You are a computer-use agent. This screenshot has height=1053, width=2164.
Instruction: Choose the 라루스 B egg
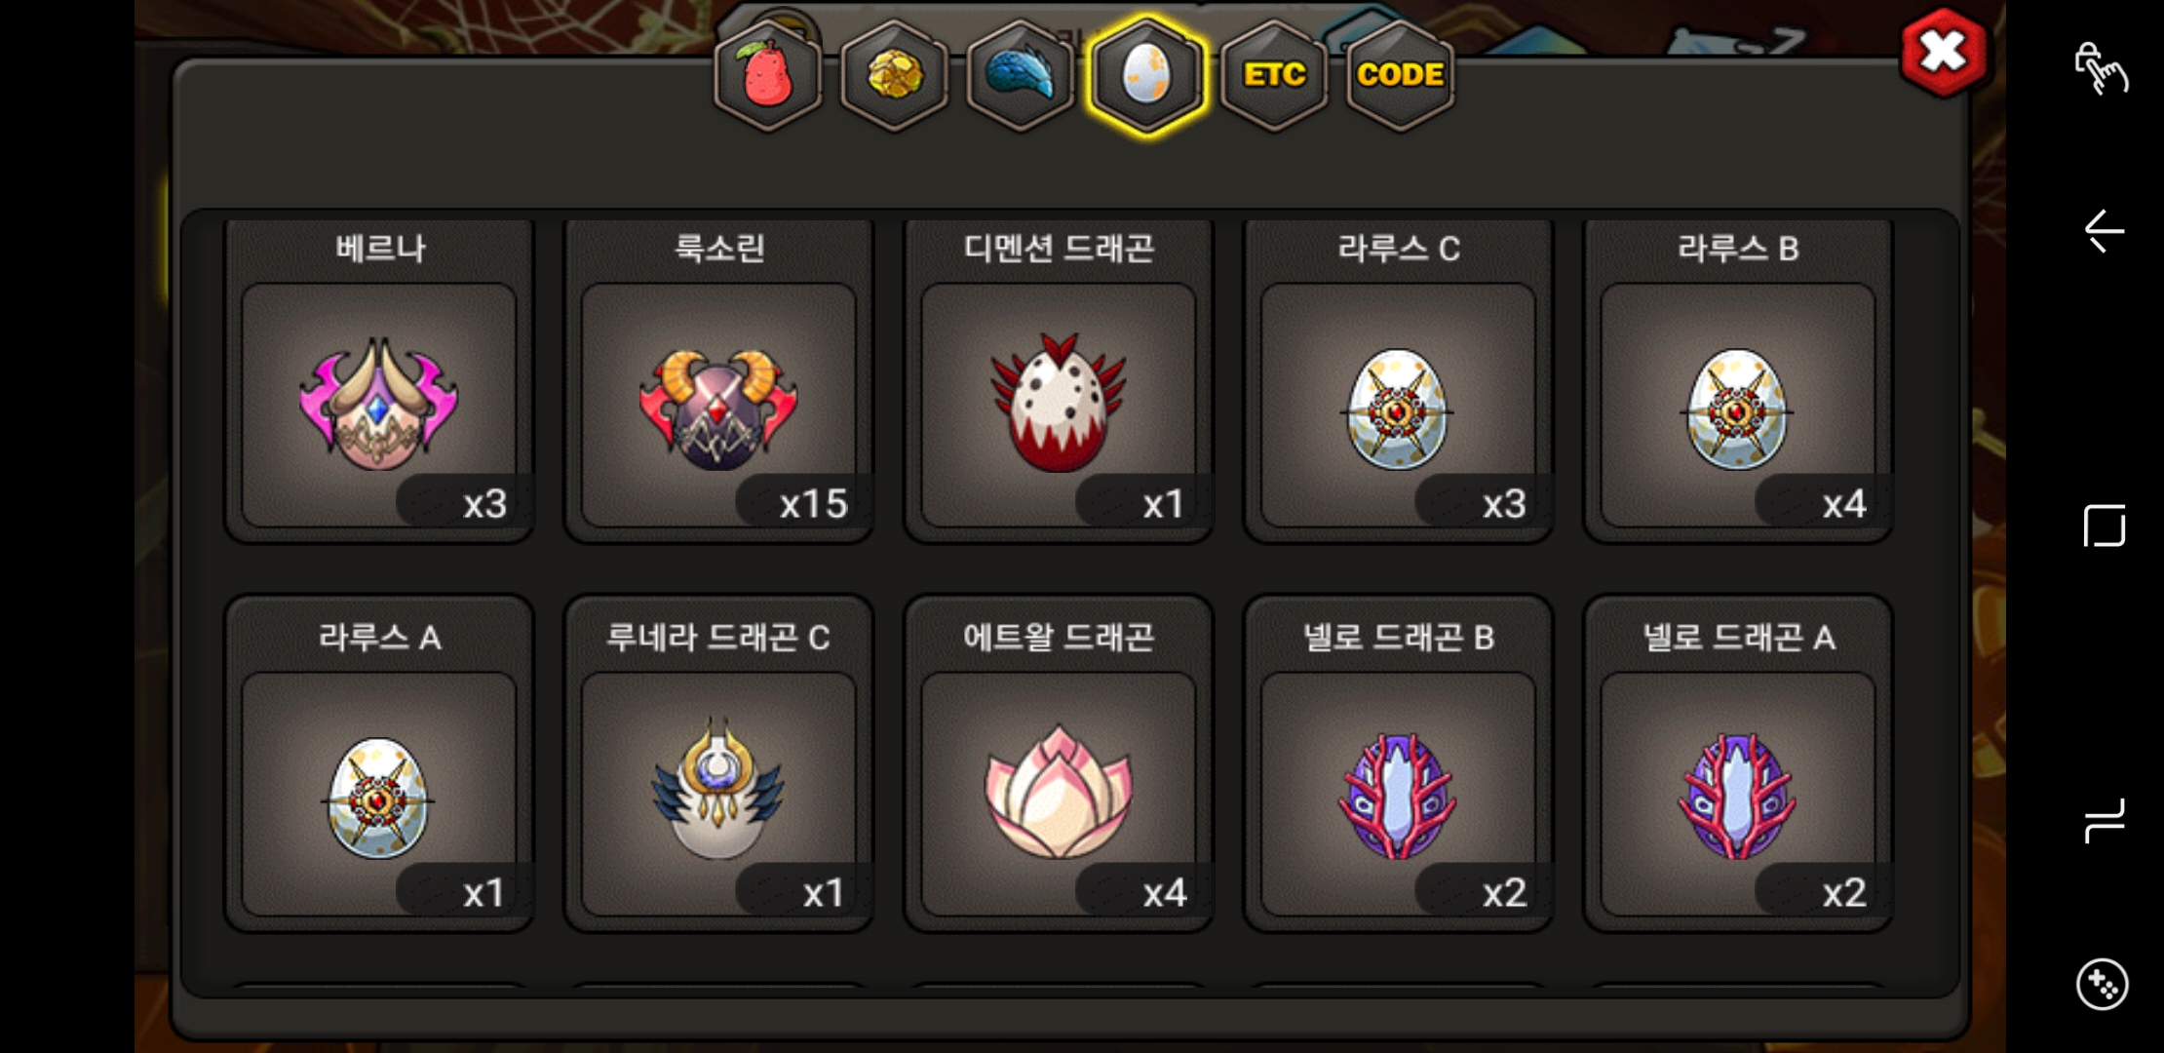(x=1738, y=380)
